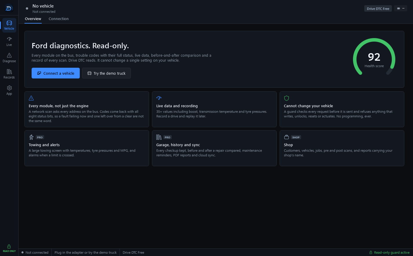Try the demo truck
The image size is (413, 256).
tap(106, 73)
